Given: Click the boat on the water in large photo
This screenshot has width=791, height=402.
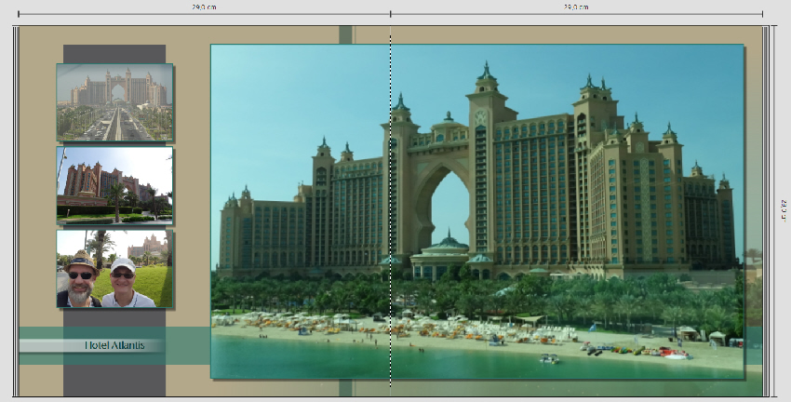Looking at the screenshot, I should coord(549,358).
